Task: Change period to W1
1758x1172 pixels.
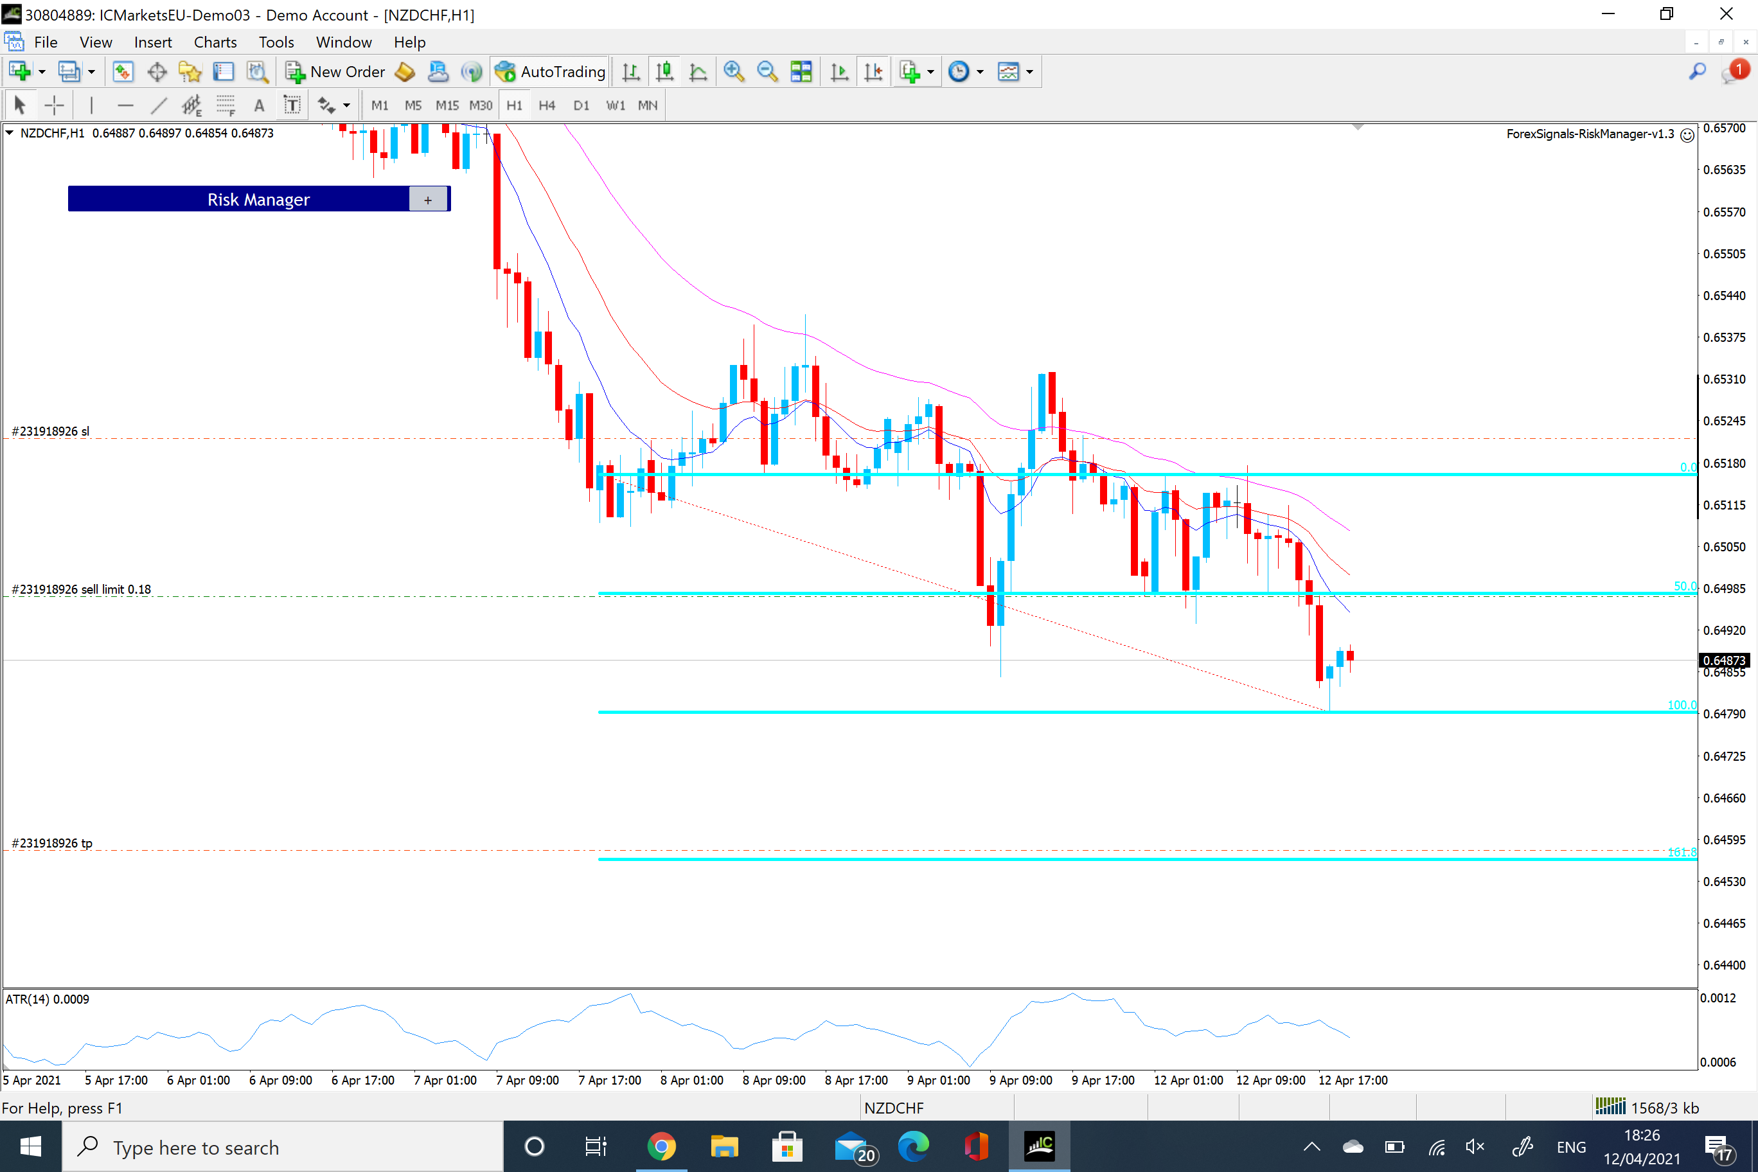Action: coord(615,105)
